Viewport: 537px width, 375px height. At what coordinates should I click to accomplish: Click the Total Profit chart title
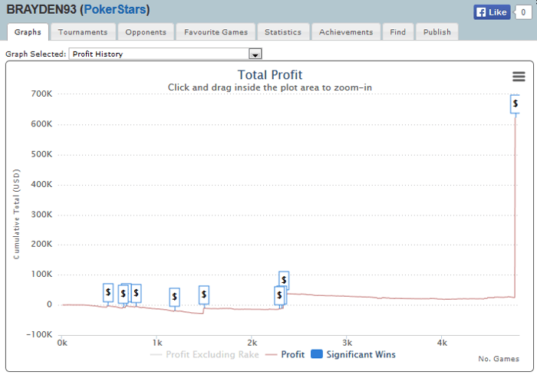(270, 74)
